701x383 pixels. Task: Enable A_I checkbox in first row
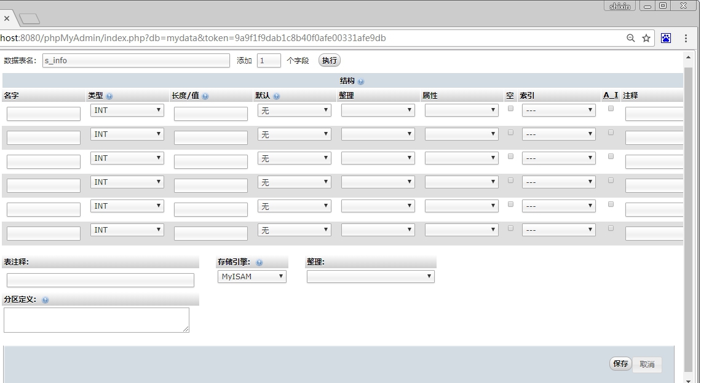point(611,109)
